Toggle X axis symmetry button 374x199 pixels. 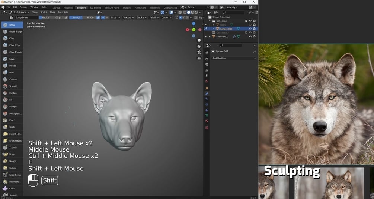[x=180, y=17]
